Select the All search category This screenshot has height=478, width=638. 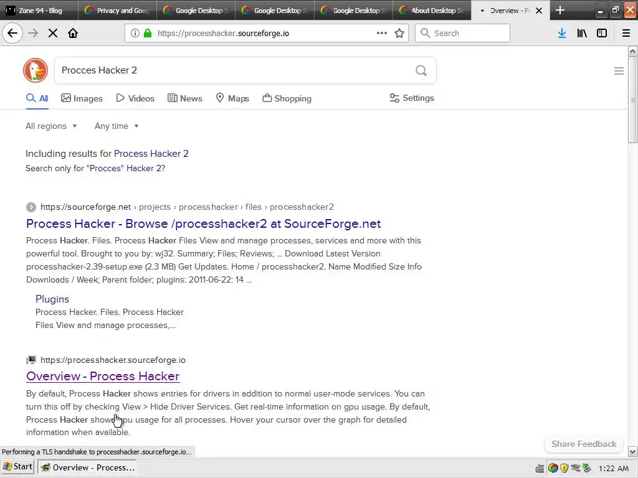point(37,98)
